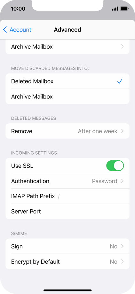Image resolution: width=135 pixels, height=294 pixels.
Task: Tap the cellular signal strength icon
Action: 115,9
